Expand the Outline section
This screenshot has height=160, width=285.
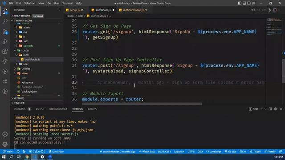(37, 98)
